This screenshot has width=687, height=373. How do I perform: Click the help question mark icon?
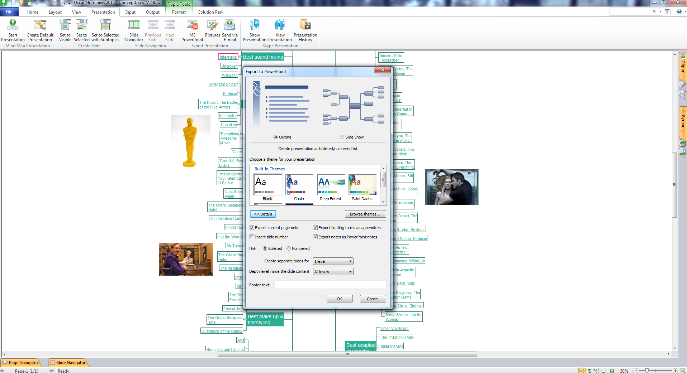click(679, 11)
